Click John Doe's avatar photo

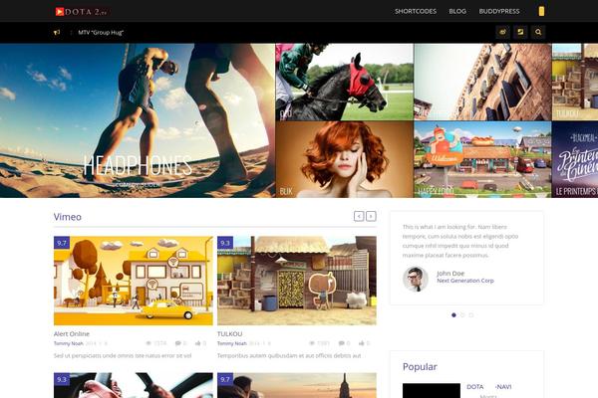coord(416,279)
